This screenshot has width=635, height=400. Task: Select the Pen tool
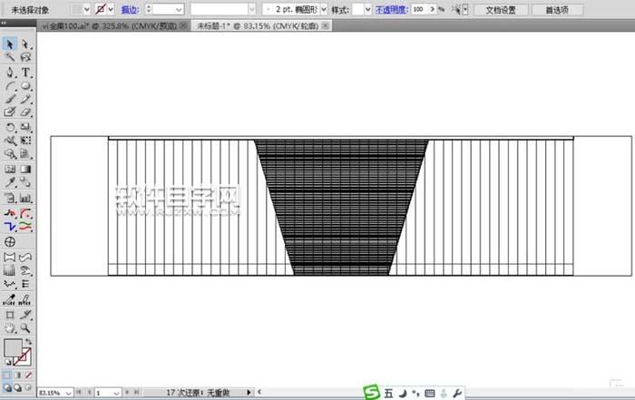pos(9,71)
